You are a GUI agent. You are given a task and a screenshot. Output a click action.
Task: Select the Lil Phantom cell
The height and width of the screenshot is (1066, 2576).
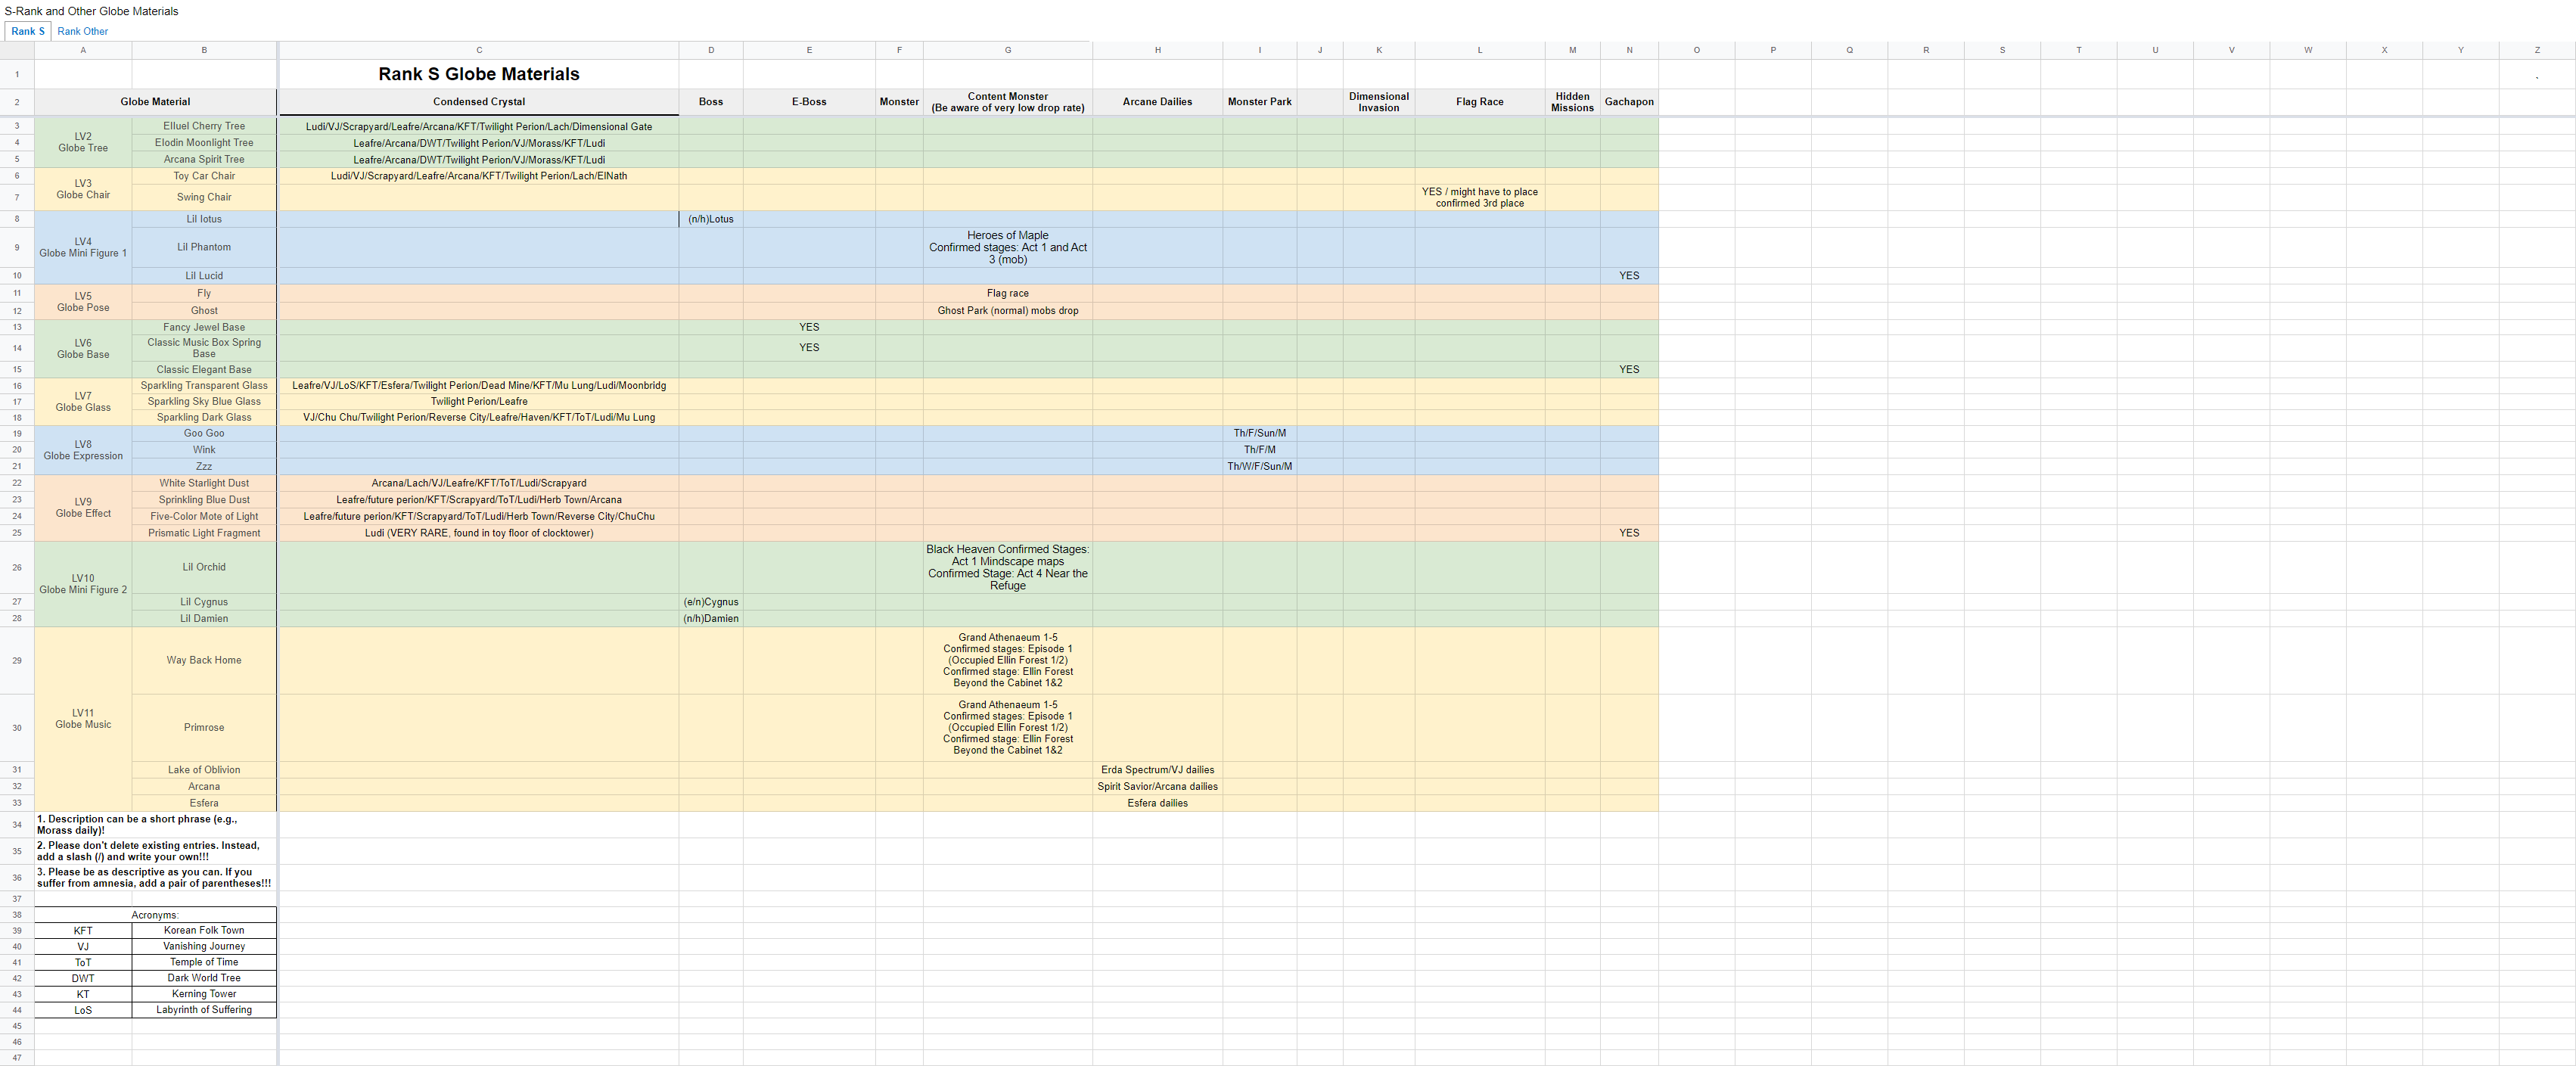point(204,246)
